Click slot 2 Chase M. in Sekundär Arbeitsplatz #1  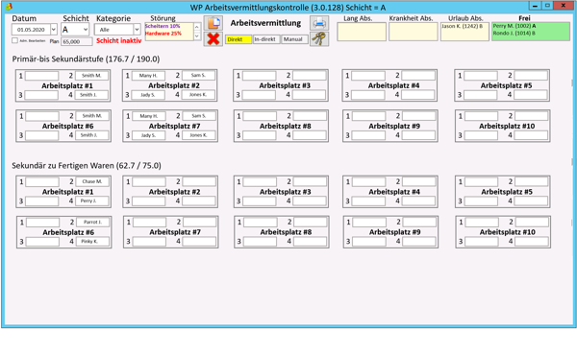(x=92, y=181)
